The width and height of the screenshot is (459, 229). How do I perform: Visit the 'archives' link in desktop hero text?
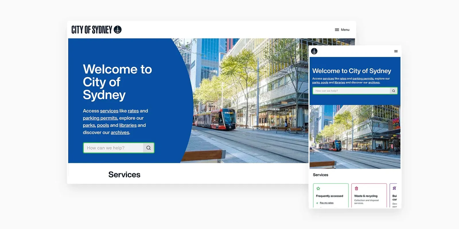[120, 132]
